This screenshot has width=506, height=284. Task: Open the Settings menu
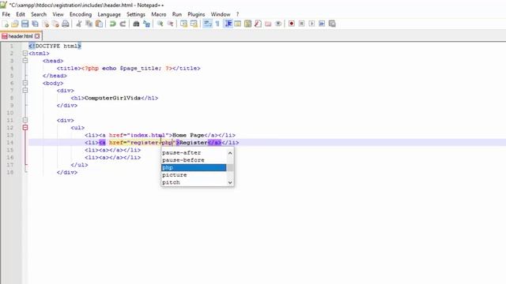pos(136,14)
